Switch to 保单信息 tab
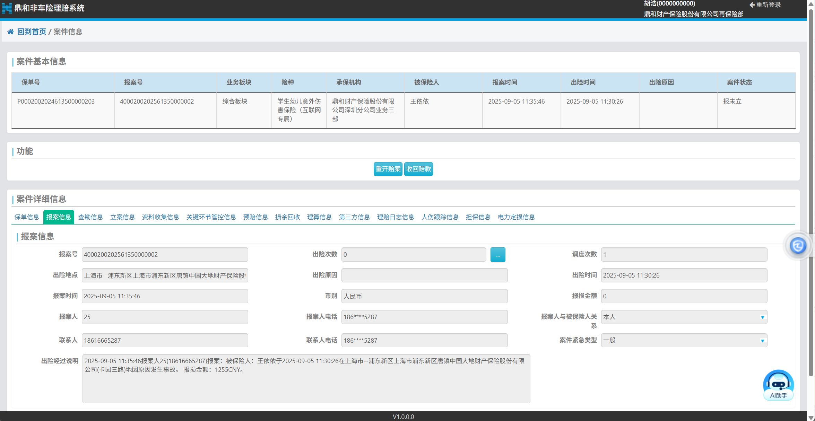 [27, 217]
